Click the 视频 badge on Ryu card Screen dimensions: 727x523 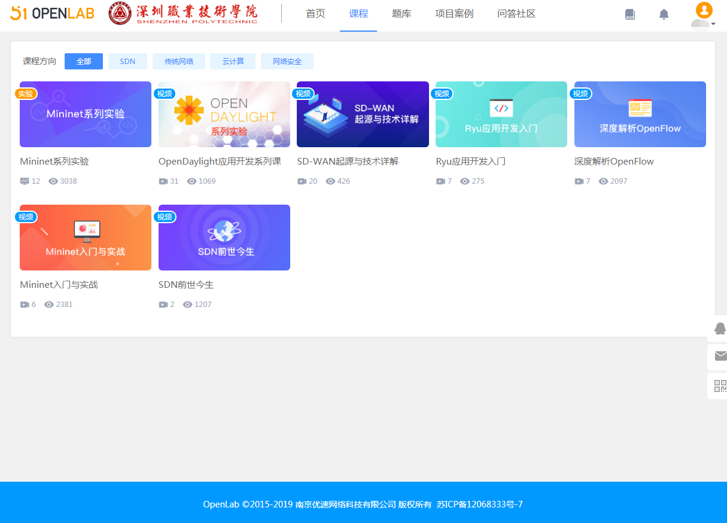442,93
